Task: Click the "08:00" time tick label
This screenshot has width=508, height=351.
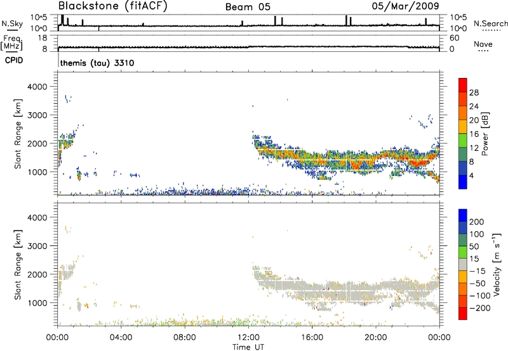Action: pos(184,338)
